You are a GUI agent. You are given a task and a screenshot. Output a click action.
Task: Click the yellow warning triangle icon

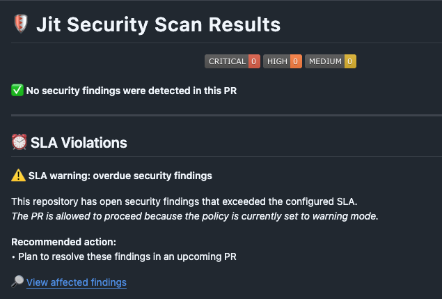[x=18, y=176]
